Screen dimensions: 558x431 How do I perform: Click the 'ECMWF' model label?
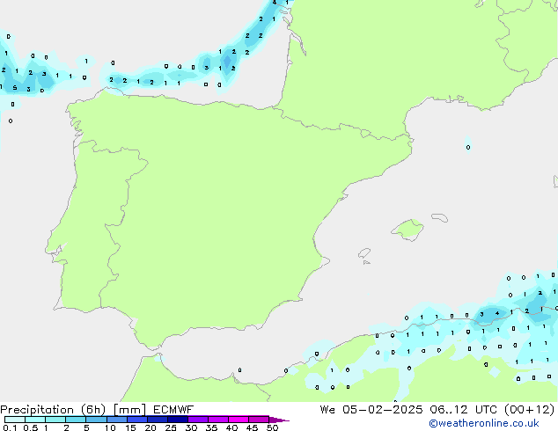point(173,410)
